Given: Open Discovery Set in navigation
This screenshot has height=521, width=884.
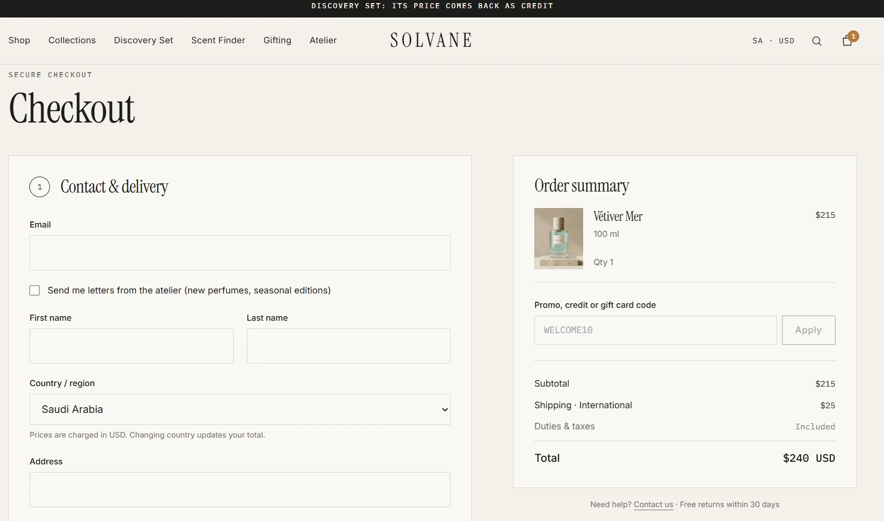Looking at the screenshot, I should pos(143,40).
